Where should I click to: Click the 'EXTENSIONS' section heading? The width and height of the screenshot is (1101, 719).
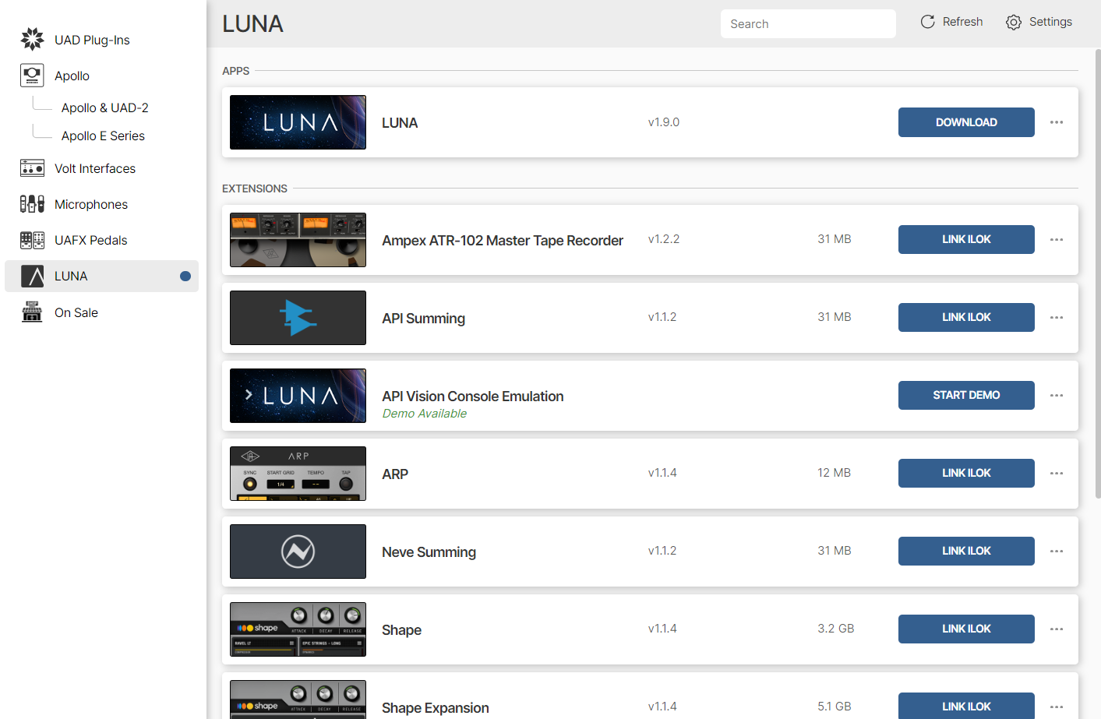pos(255,189)
